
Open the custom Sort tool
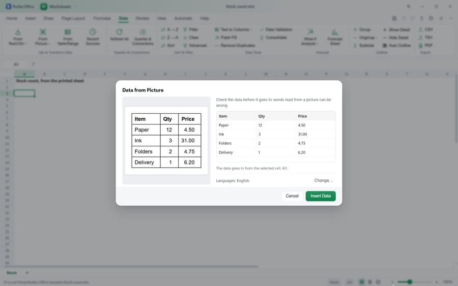coord(168,45)
